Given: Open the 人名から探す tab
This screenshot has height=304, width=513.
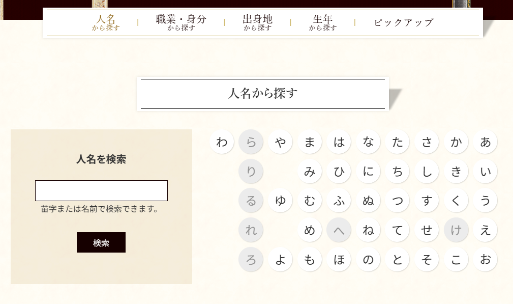Looking at the screenshot, I should point(106,23).
